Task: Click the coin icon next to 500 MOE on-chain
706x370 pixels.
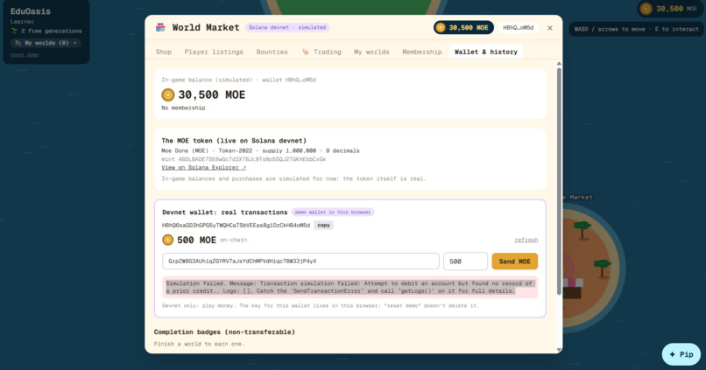Action: 167,240
